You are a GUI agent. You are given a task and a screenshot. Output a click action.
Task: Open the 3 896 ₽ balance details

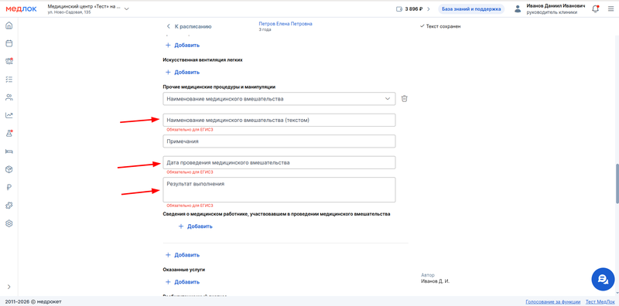click(413, 9)
